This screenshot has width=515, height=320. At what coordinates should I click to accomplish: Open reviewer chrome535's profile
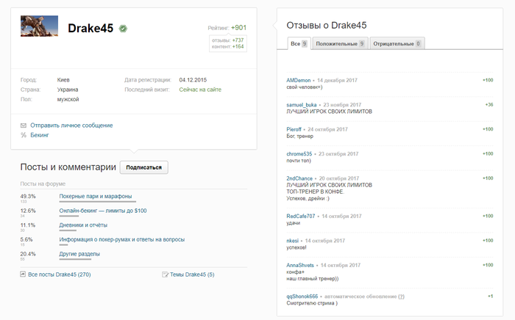299,154
